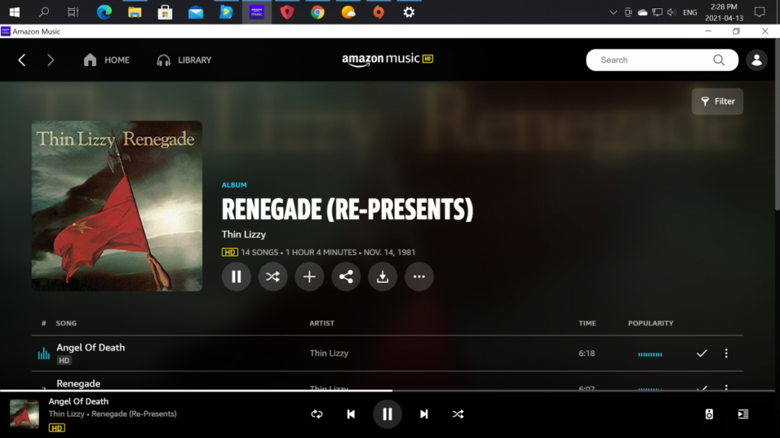Viewport: 780px width, 438px height.
Task: Sort by the Time column header
Action: click(x=587, y=323)
